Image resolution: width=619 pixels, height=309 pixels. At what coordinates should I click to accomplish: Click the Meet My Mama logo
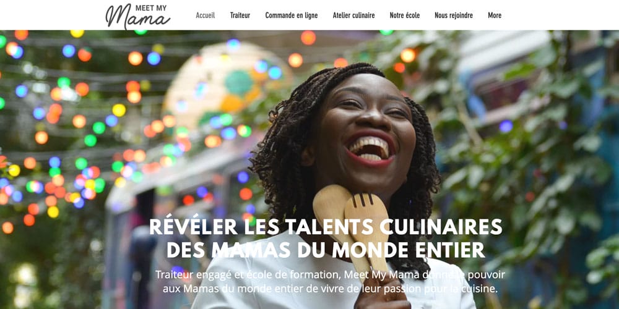(138, 16)
